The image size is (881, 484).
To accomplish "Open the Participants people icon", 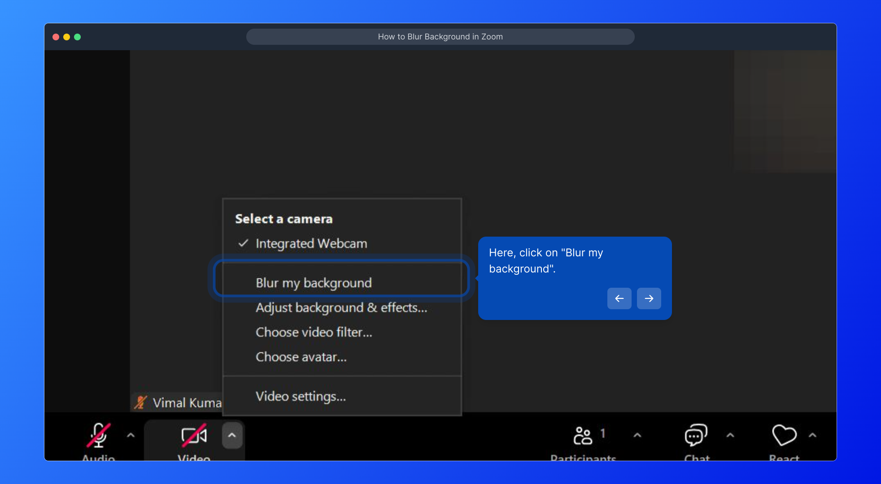I will pyautogui.click(x=583, y=435).
